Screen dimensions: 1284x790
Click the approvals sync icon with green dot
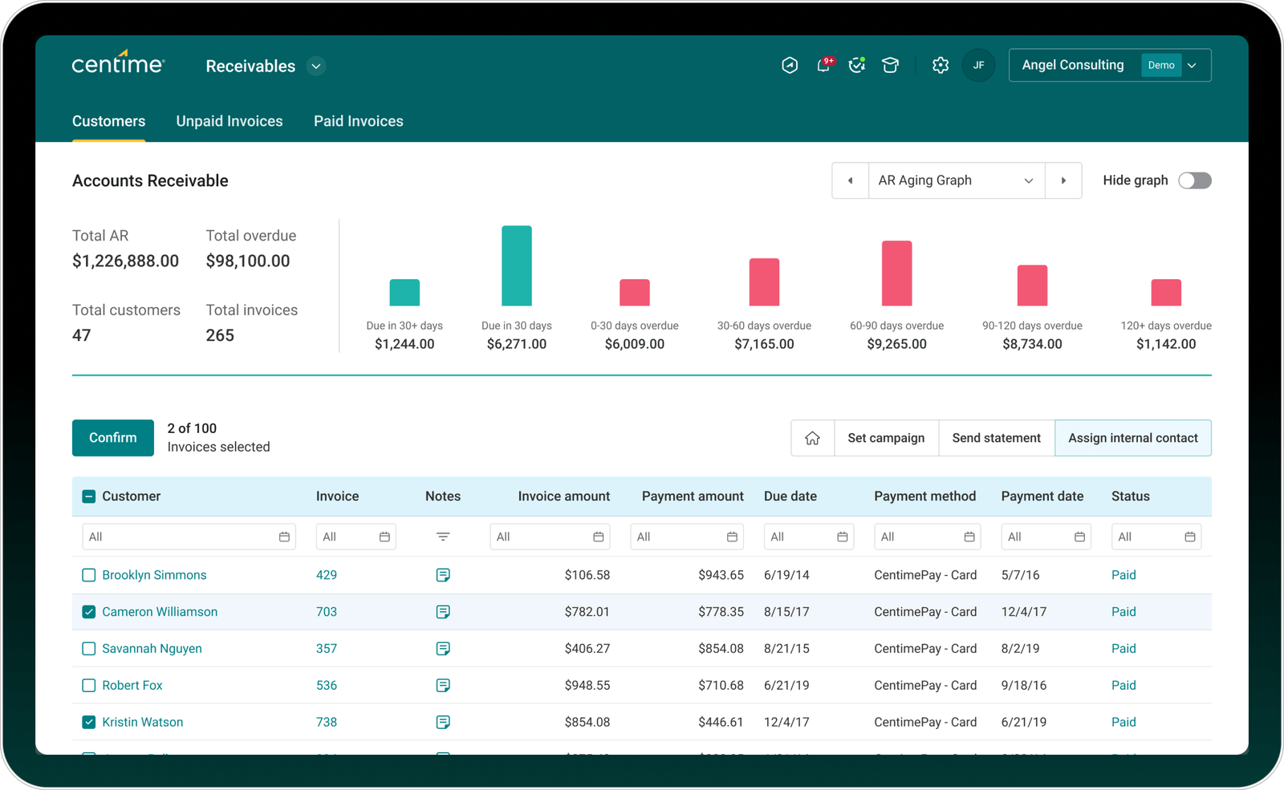tap(857, 65)
